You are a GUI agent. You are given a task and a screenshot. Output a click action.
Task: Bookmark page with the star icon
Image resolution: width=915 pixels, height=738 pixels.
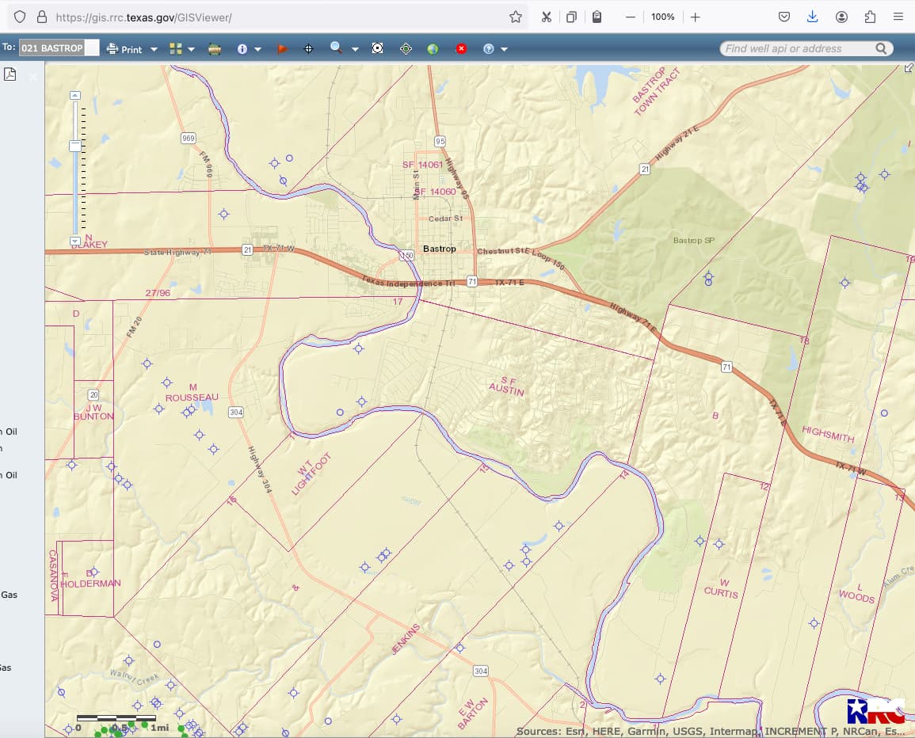[516, 17]
